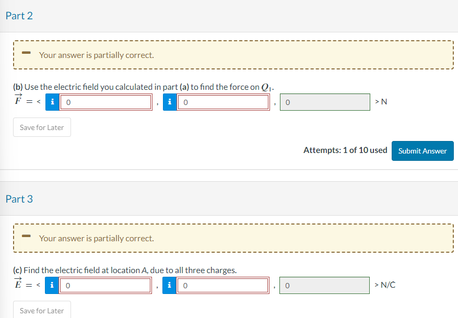Click the Part 3 section header

click(x=19, y=199)
